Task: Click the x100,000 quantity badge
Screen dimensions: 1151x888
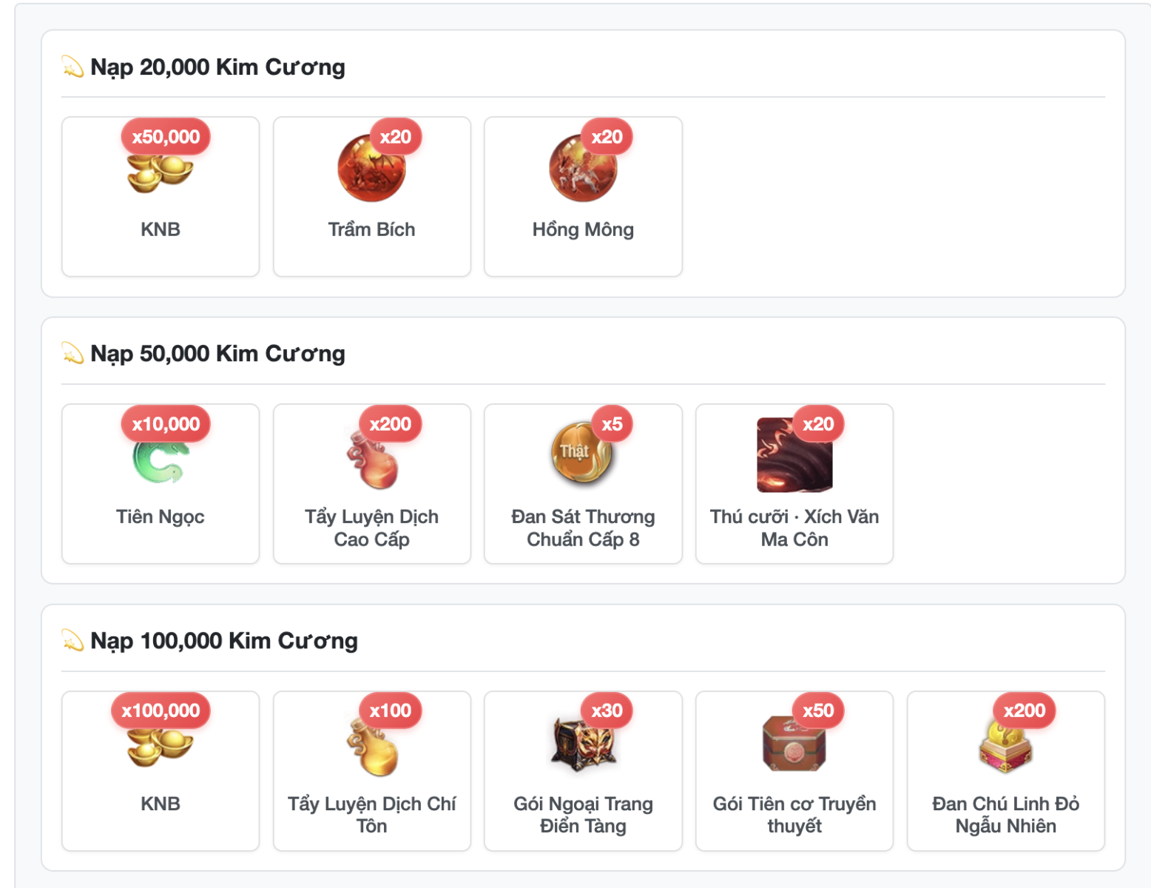Action: 161,710
